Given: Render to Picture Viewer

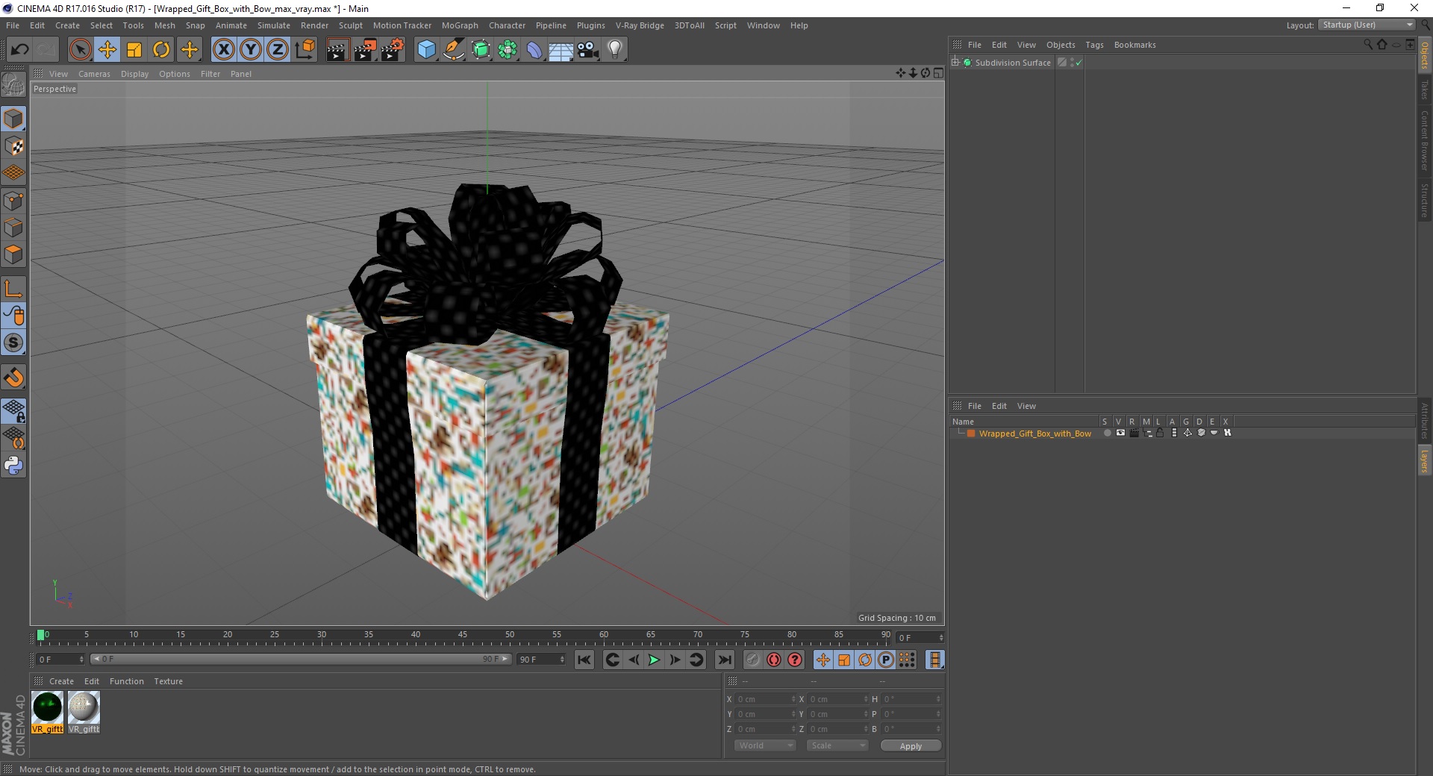Looking at the screenshot, I should (x=365, y=50).
